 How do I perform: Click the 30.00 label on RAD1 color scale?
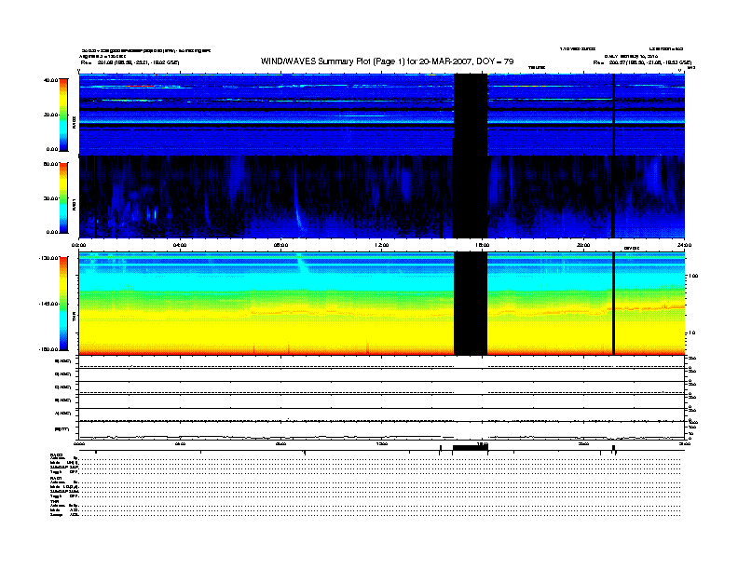[x=50, y=198]
